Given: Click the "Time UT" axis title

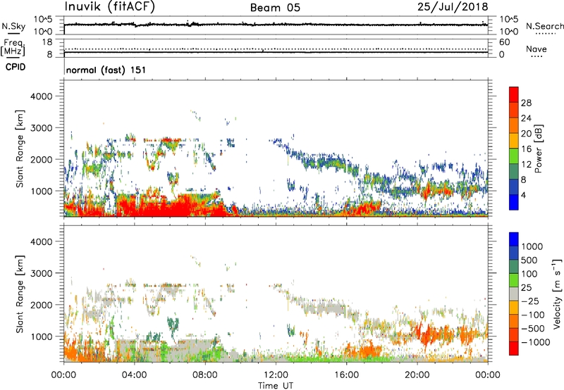Looking at the screenshot, I should [276, 386].
